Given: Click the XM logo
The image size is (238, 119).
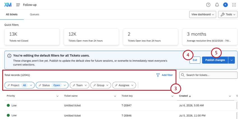Looking at the screenshot, I should click(x=8, y=5).
